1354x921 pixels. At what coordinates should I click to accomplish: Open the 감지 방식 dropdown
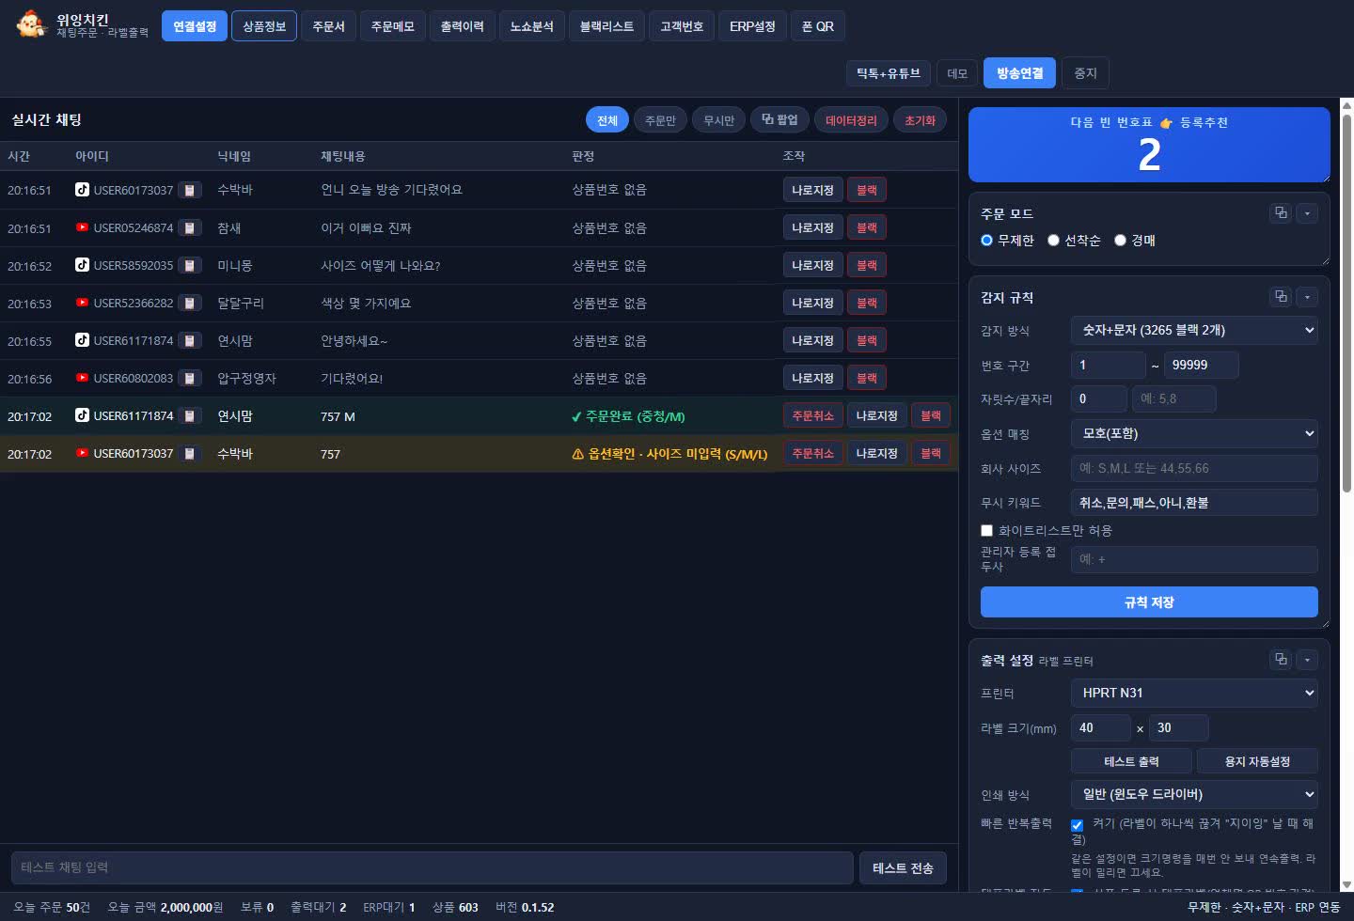tap(1194, 331)
